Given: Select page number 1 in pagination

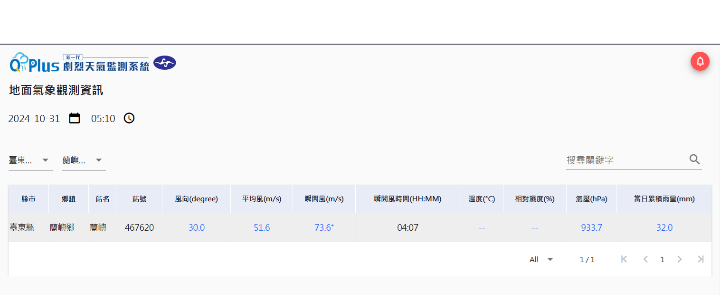Looking at the screenshot, I should coord(663,259).
